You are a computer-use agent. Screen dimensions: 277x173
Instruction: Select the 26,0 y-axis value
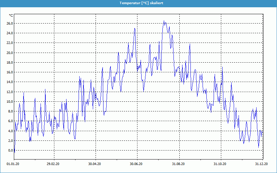point(10,24)
